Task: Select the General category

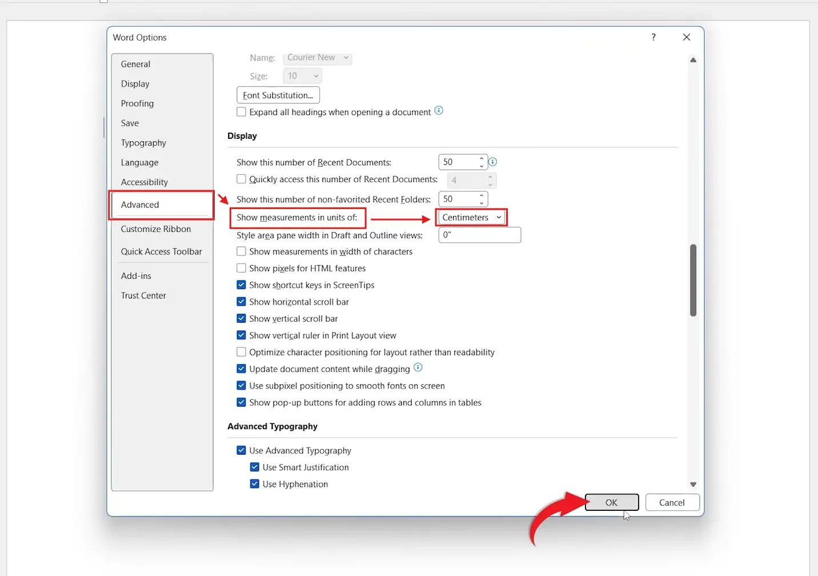Action: click(162, 64)
